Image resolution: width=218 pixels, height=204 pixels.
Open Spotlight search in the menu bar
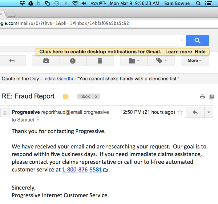(198, 3)
